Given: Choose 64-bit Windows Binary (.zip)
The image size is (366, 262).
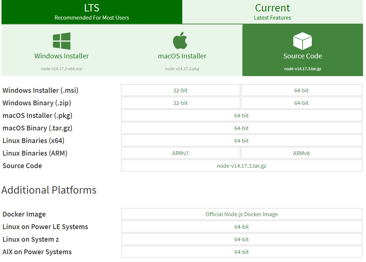Looking at the screenshot, I should tap(301, 103).
